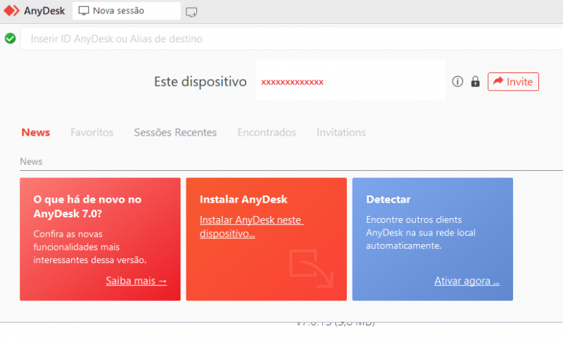Follow the Saiba mais link

tap(136, 281)
